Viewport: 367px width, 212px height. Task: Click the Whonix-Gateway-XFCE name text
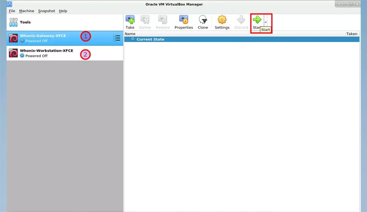click(x=43, y=35)
